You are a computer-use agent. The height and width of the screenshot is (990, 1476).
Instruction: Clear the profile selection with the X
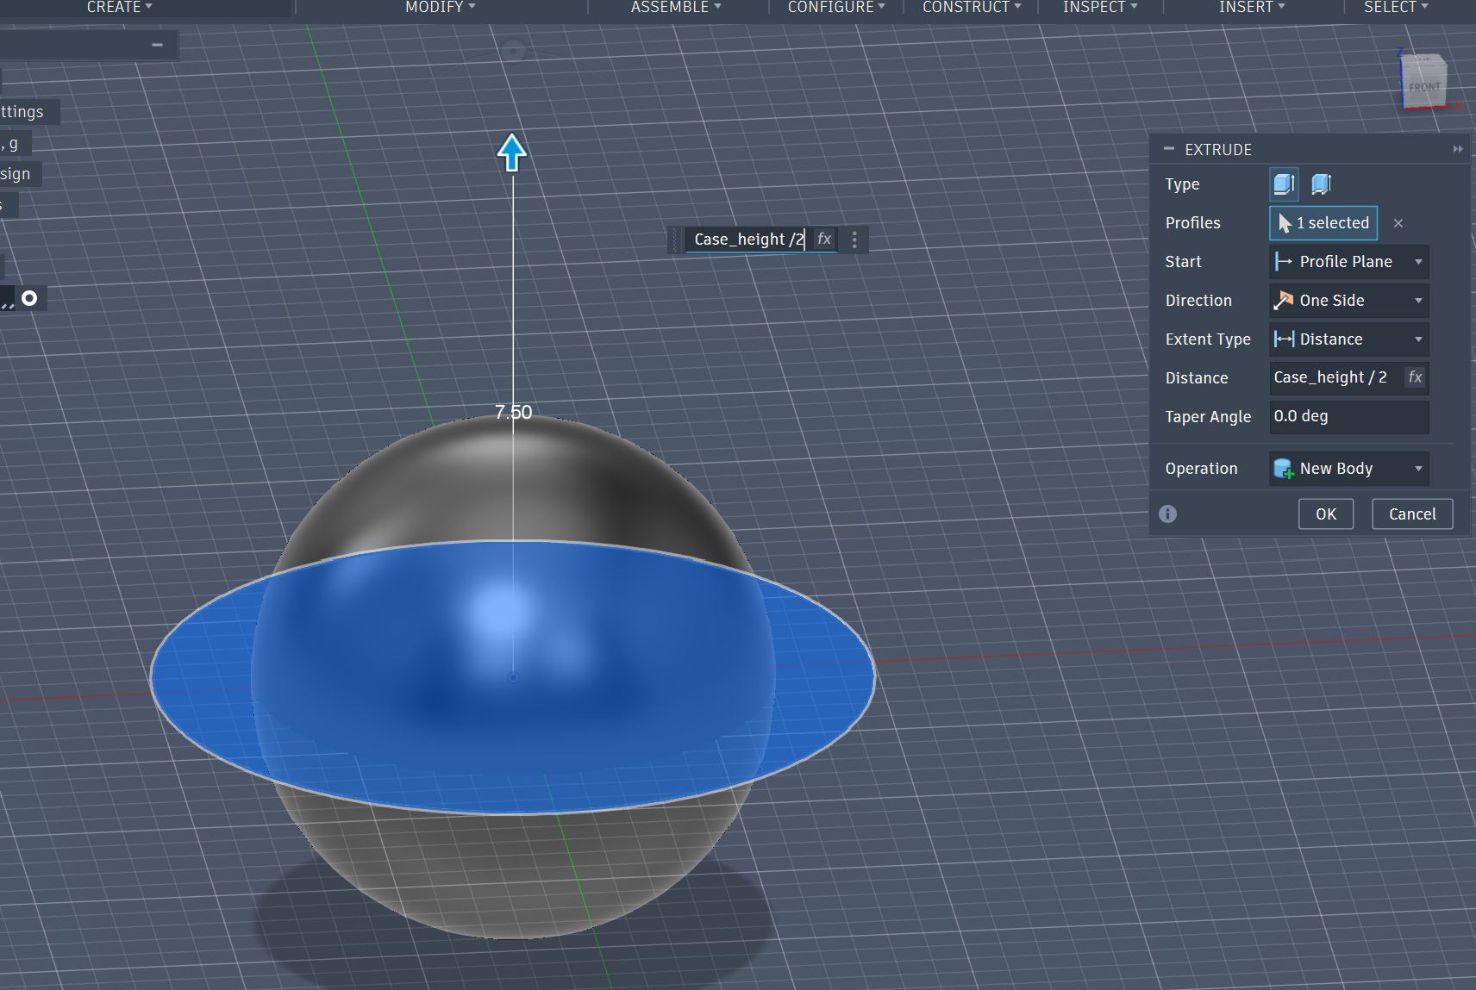[1398, 223]
